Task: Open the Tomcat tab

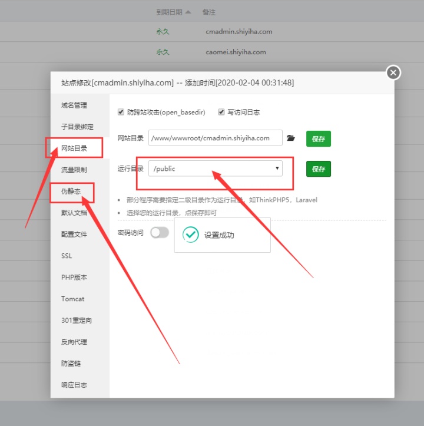Action: tap(80, 299)
